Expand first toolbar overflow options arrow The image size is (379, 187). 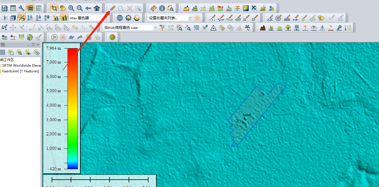click(45, 11)
